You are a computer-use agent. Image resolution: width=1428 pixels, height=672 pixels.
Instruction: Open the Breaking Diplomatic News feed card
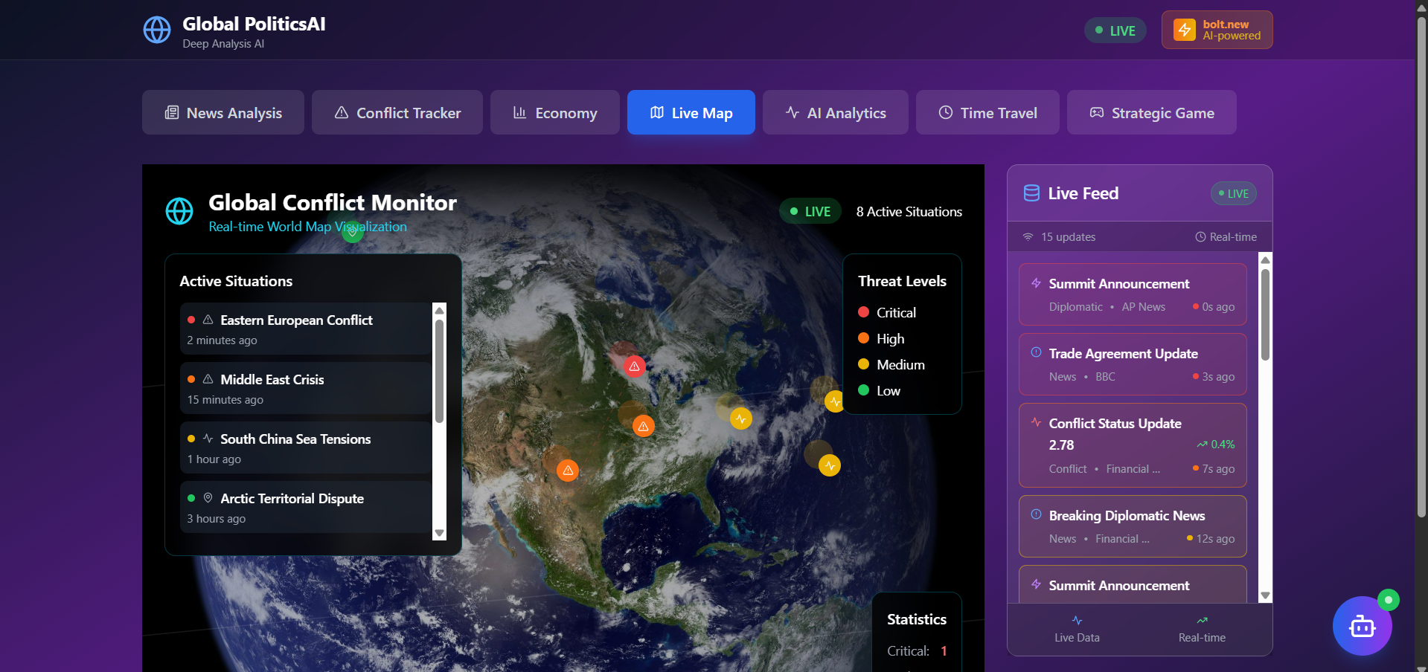pos(1133,526)
